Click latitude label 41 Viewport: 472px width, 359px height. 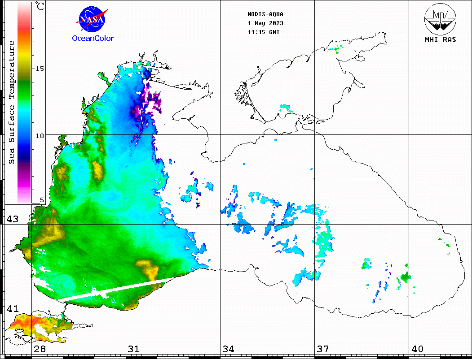(x=13, y=308)
